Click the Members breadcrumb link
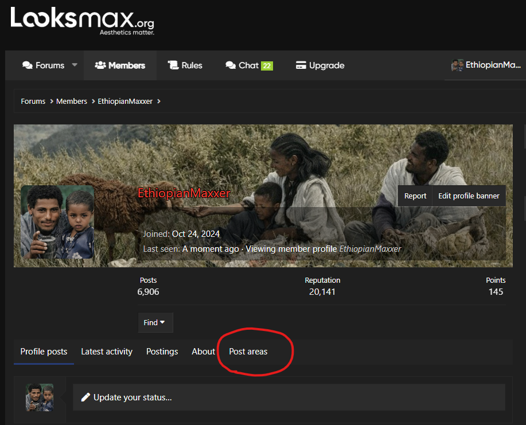Viewport: 526px width, 425px height. point(72,102)
